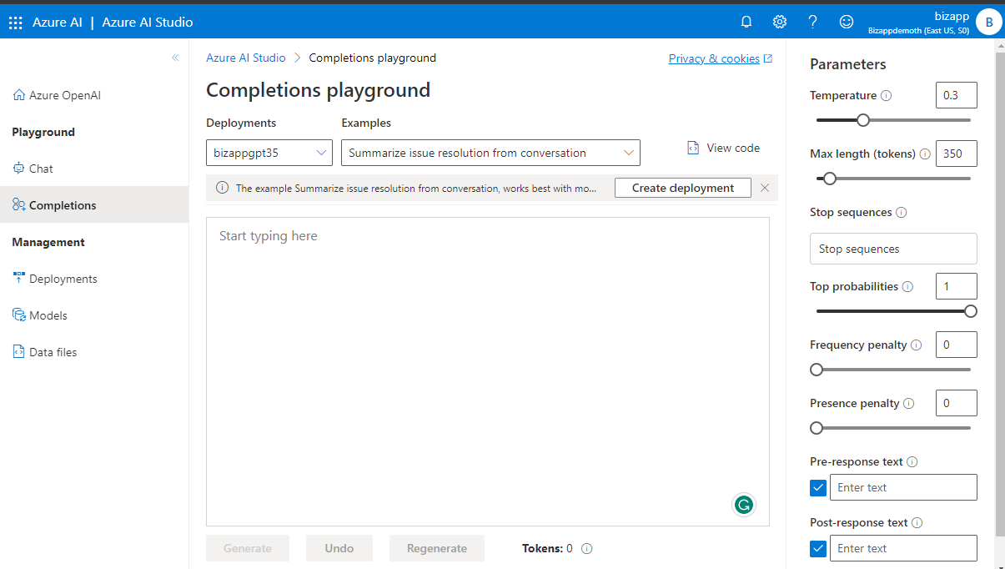Click the Top probabilities value box
The image size is (1005, 569).
click(x=957, y=286)
